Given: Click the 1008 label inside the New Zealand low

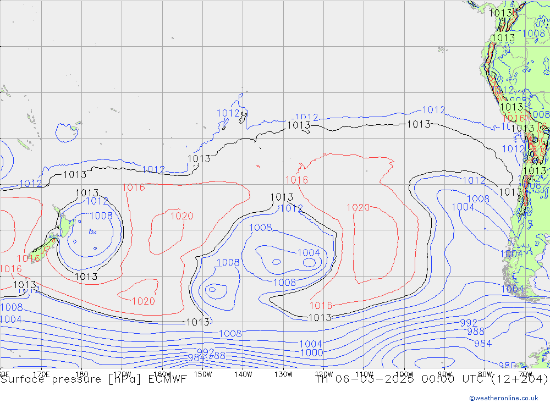Looking at the screenshot, I should tap(101, 216).
